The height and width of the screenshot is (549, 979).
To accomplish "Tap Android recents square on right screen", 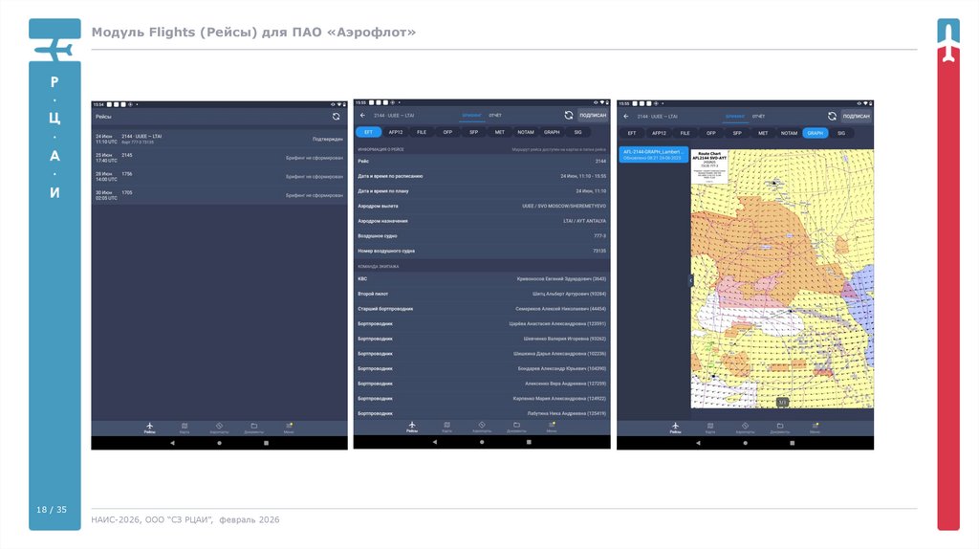I will pos(793,443).
